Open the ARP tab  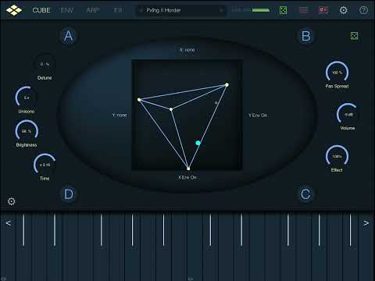(93, 10)
